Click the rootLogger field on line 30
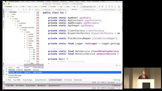The height and width of the screenshot is (91, 162). [91, 43]
